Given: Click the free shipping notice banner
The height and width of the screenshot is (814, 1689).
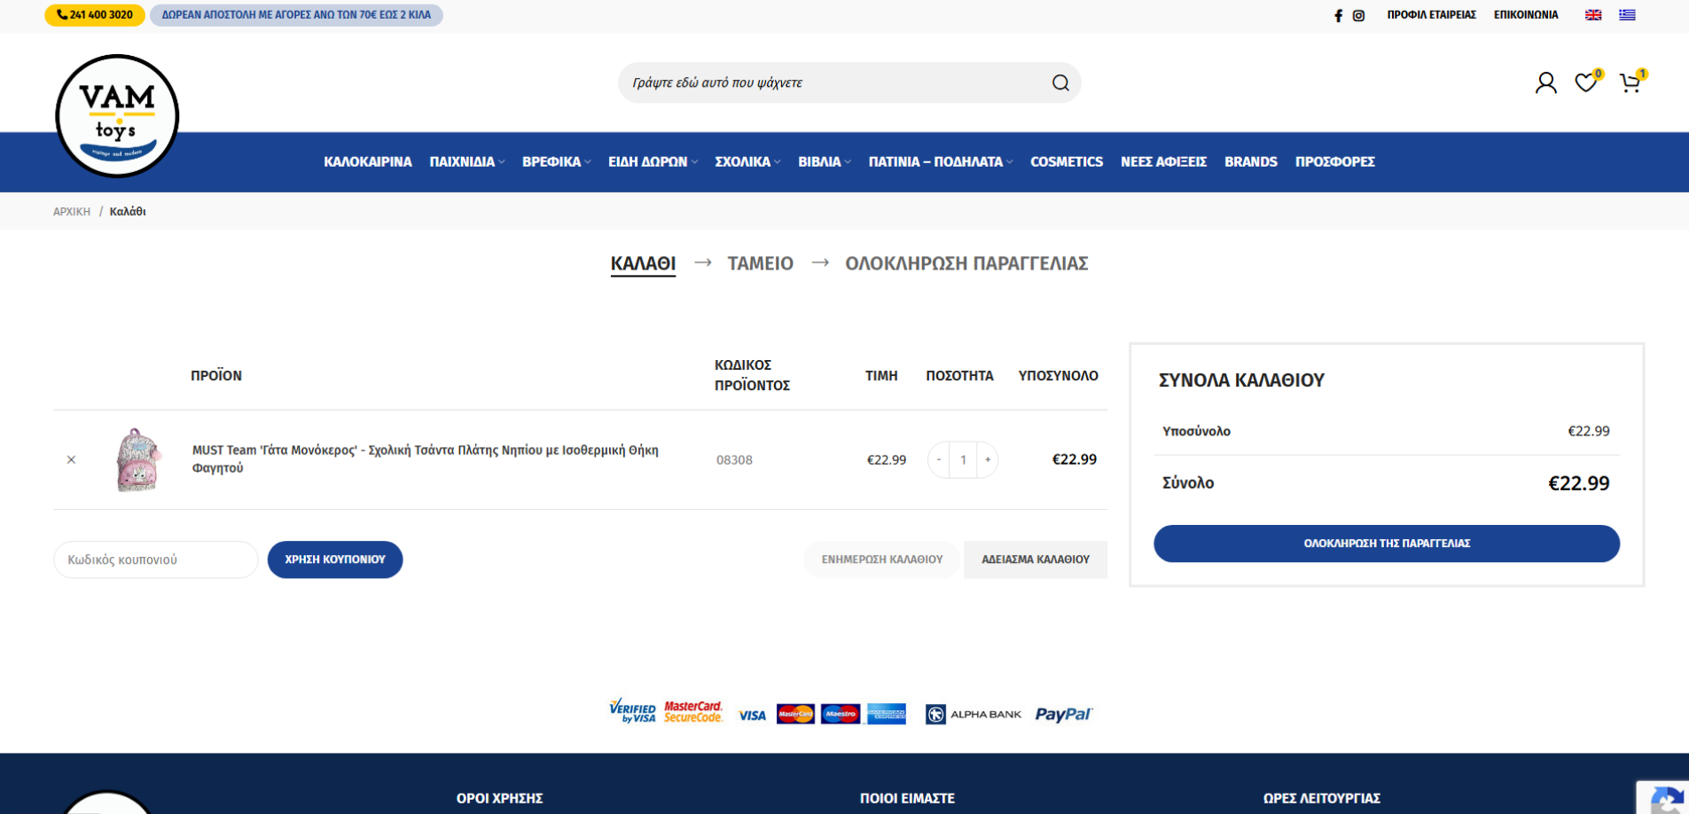Looking at the screenshot, I should point(296,15).
